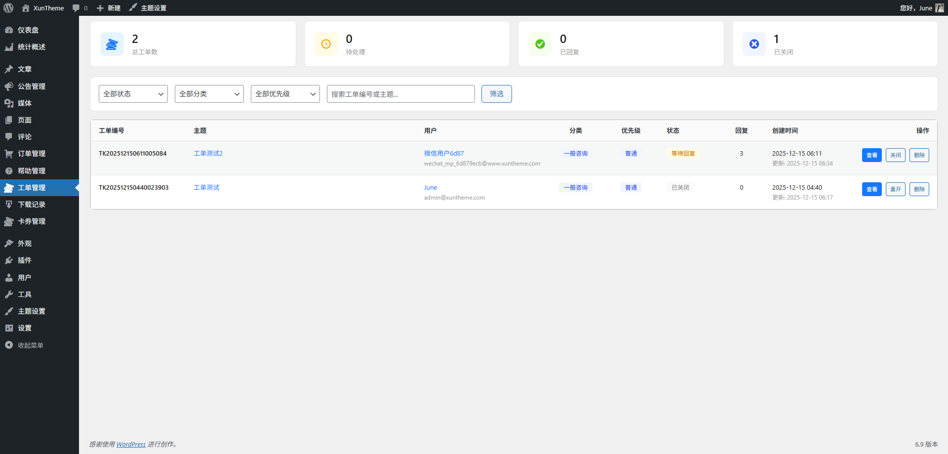Select 插件 in the sidebar menu
The height and width of the screenshot is (454, 948).
(x=25, y=260)
